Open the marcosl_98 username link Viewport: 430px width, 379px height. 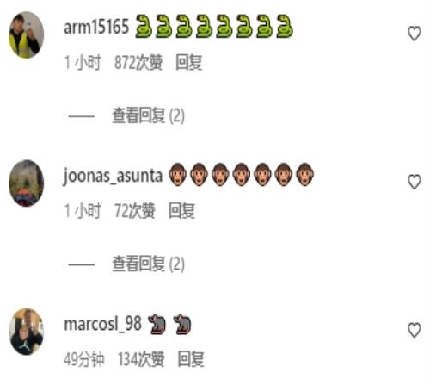coord(102,324)
